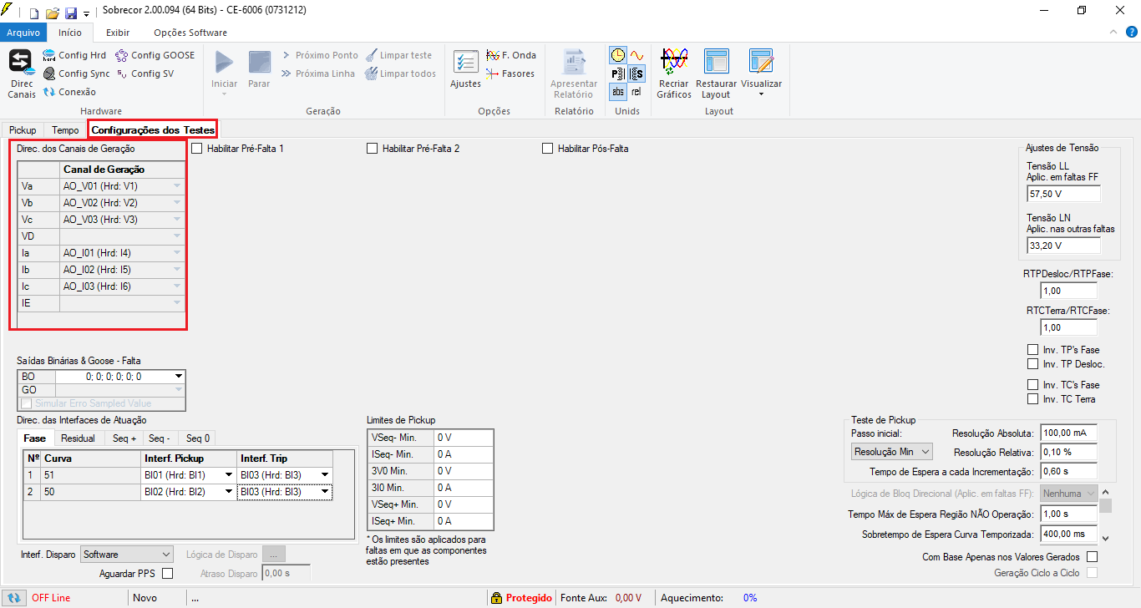Enable Habilitar Pré-Falta 2 checkbox
Screen dimensions: 1141x608
point(373,149)
